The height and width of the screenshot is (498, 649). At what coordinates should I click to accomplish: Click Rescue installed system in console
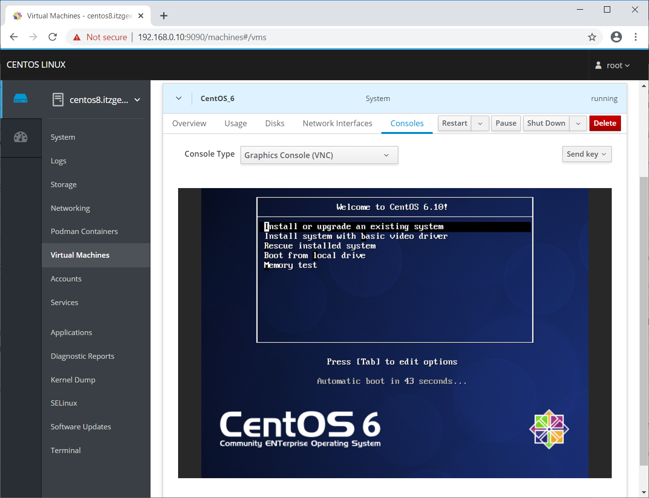pos(320,246)
